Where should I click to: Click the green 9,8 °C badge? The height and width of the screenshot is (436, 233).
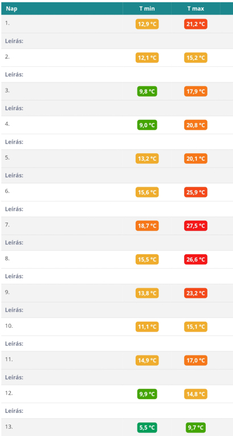tap(147, 91)
